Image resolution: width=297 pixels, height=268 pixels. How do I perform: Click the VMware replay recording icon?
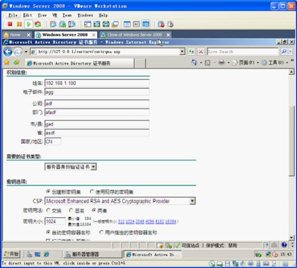[x=170, y=24]
